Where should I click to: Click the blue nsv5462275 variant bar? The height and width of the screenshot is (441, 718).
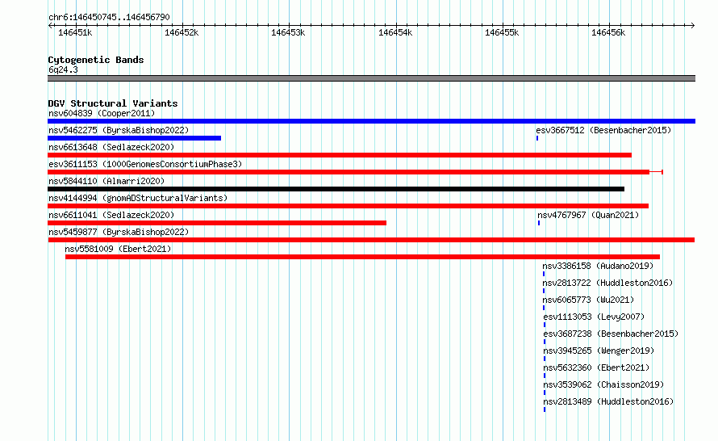point(134,138)
